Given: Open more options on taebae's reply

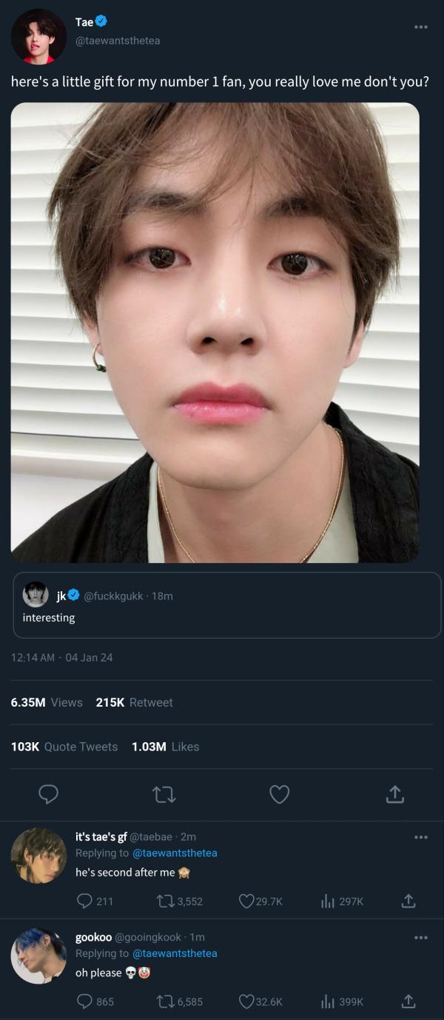Looking at the screenshot, I should (420, 837).
